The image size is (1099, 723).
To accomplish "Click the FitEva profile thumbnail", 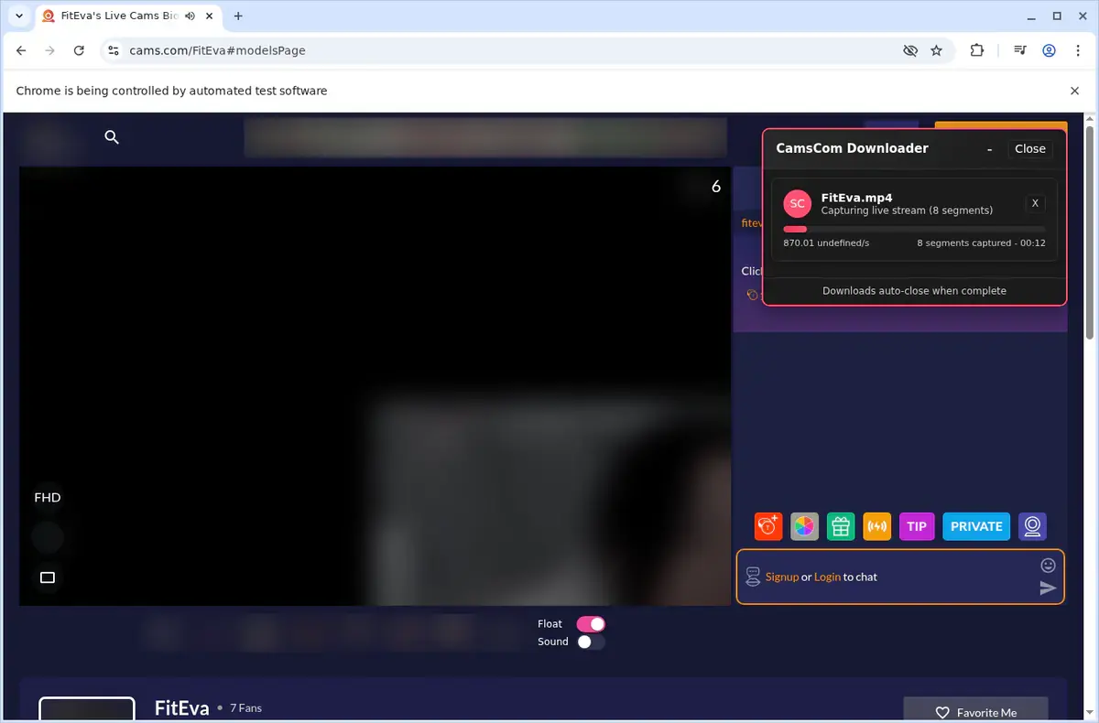I will [87, 709].
